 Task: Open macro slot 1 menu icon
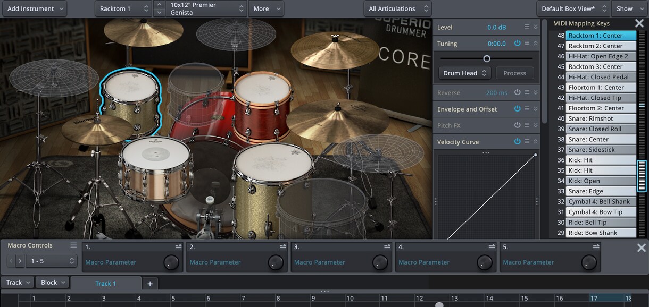[179, 247]
